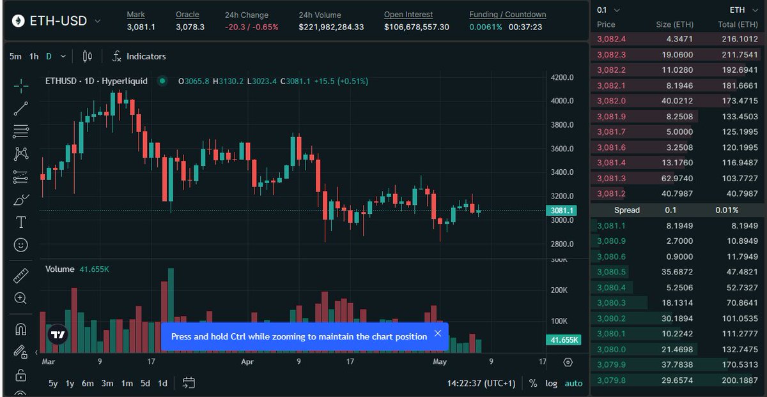
Task: Click the 3081.1 current price tag
Action: pos(562,211)
